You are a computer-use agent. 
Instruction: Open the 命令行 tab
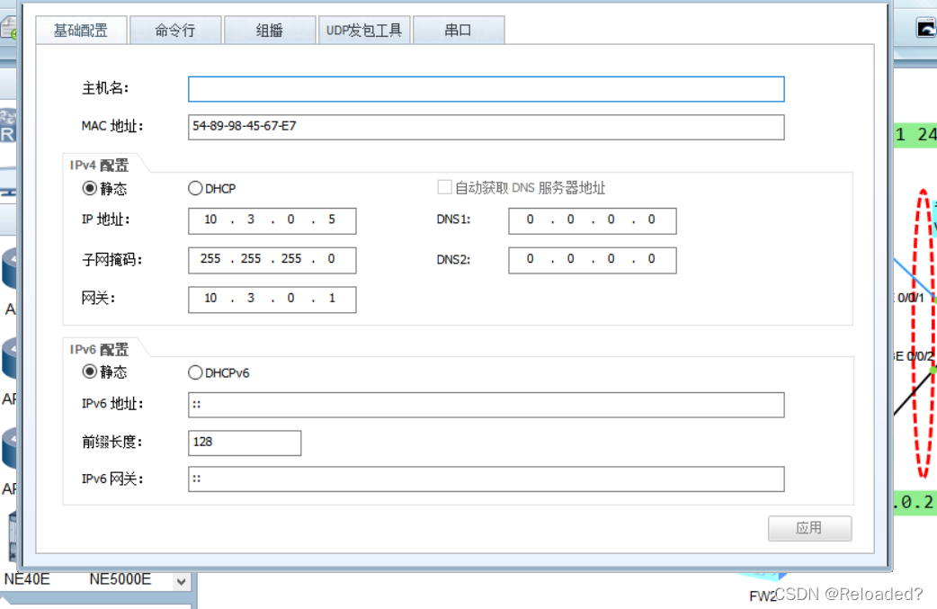(175, 31)
